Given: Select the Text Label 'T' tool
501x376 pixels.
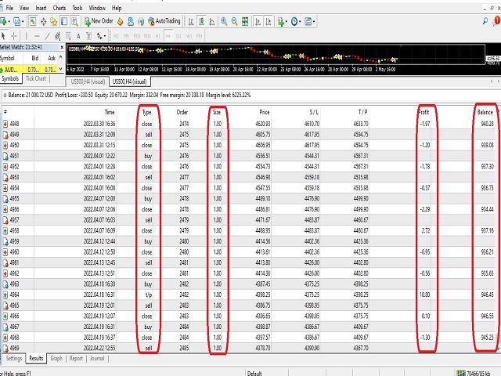Looking at the screenshot, I should click(89, 36).
